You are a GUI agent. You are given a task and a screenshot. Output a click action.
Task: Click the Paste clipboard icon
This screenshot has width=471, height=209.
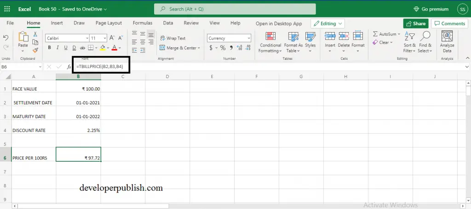23,37
